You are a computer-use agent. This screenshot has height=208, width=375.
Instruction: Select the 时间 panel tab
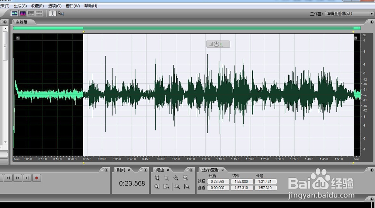tap(121, 170)
